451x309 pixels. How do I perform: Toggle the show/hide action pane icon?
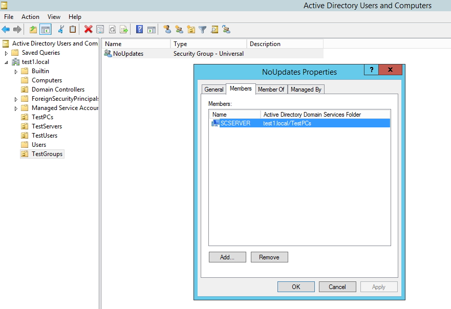pos(152,29)
